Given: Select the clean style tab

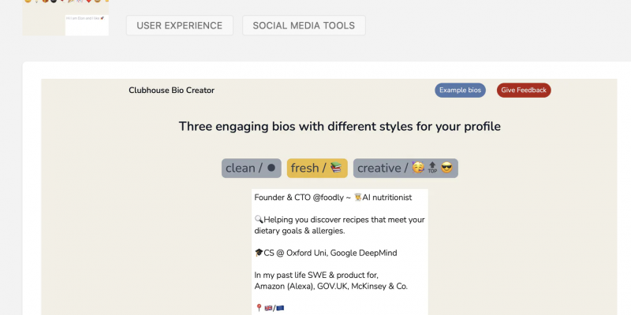Looking at the screenshot, I should (x=251, y=168).
